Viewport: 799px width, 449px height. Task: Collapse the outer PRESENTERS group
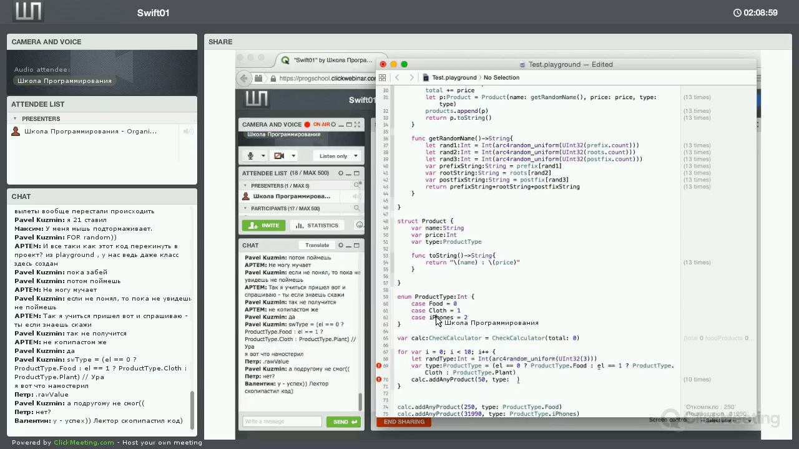point(15,118)
